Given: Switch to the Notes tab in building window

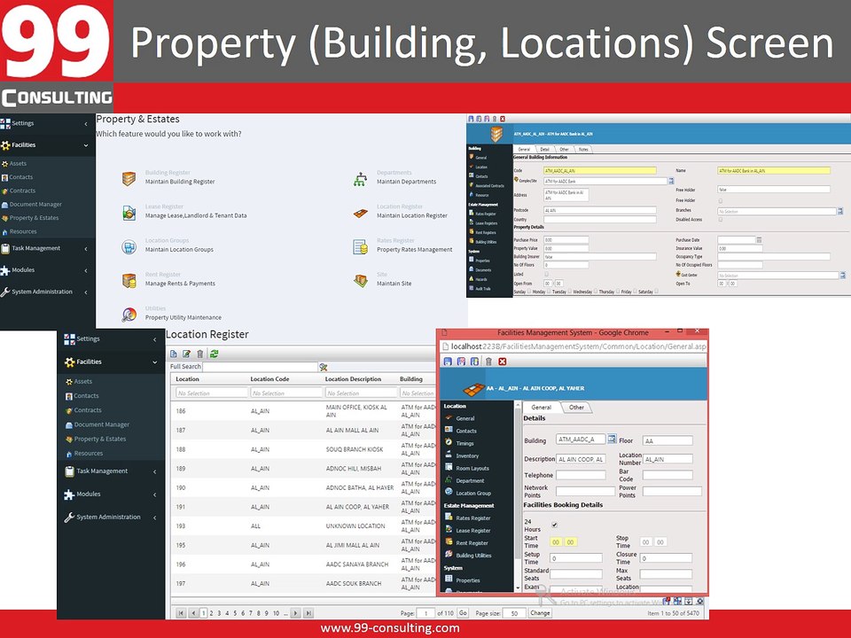Looking at the screenshot, I should [x=583, y=149].
